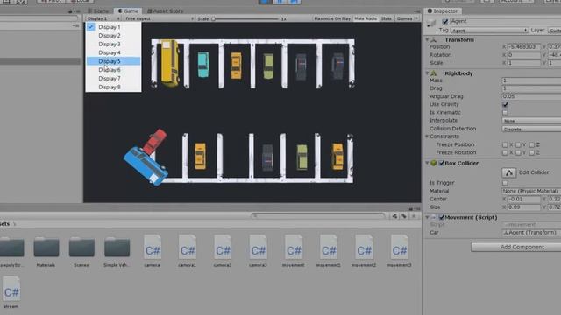
Task: Toggle the Mute Audio button
Action: [366, 18]
